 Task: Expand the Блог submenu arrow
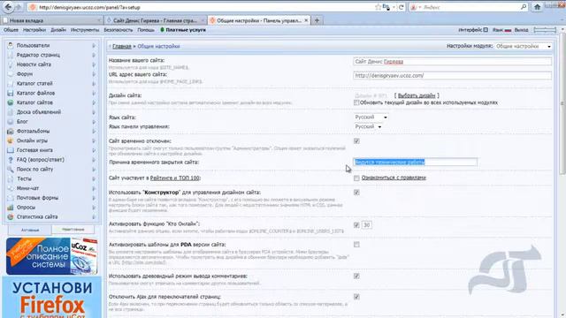tap(94, 122)
